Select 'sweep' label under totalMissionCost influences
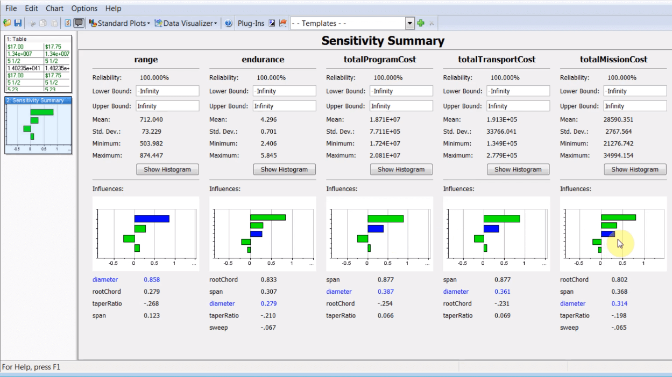Viewport: 672px width, 377px height. pos(569,328)
